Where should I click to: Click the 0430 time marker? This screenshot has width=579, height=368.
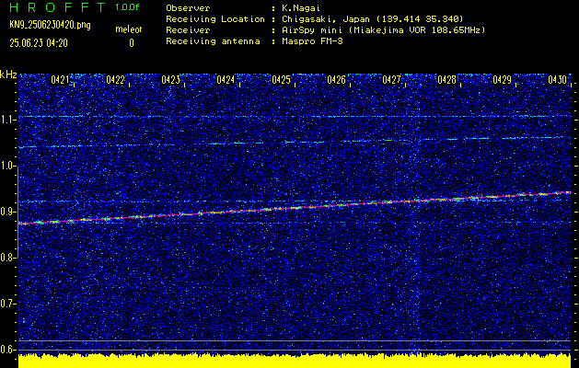[557, 79]
